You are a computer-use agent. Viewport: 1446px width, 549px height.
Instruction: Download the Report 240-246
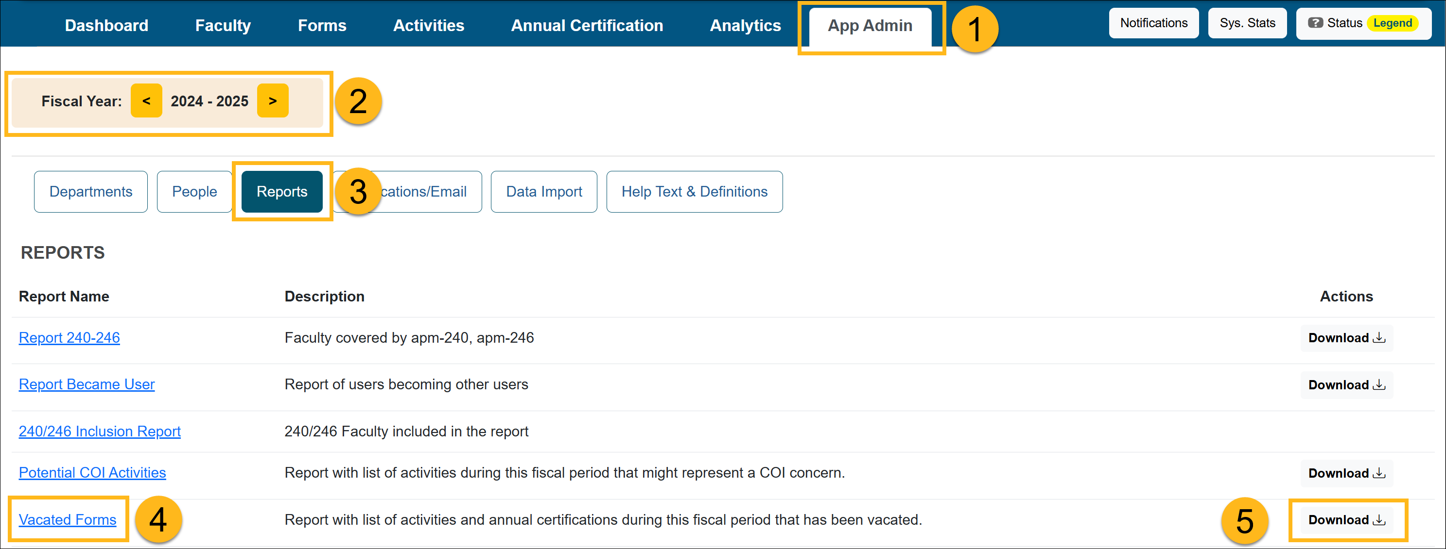[1347, 337]
